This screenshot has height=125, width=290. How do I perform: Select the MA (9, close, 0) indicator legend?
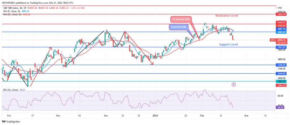point(11,11)
